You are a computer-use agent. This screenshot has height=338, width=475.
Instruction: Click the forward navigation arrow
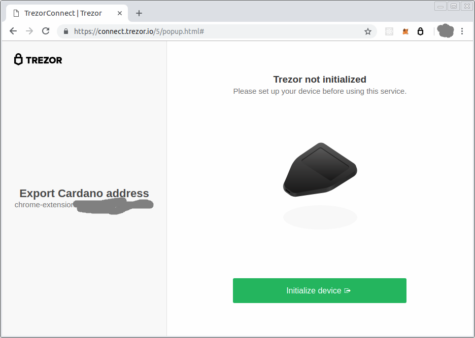(x=29, y=31)
